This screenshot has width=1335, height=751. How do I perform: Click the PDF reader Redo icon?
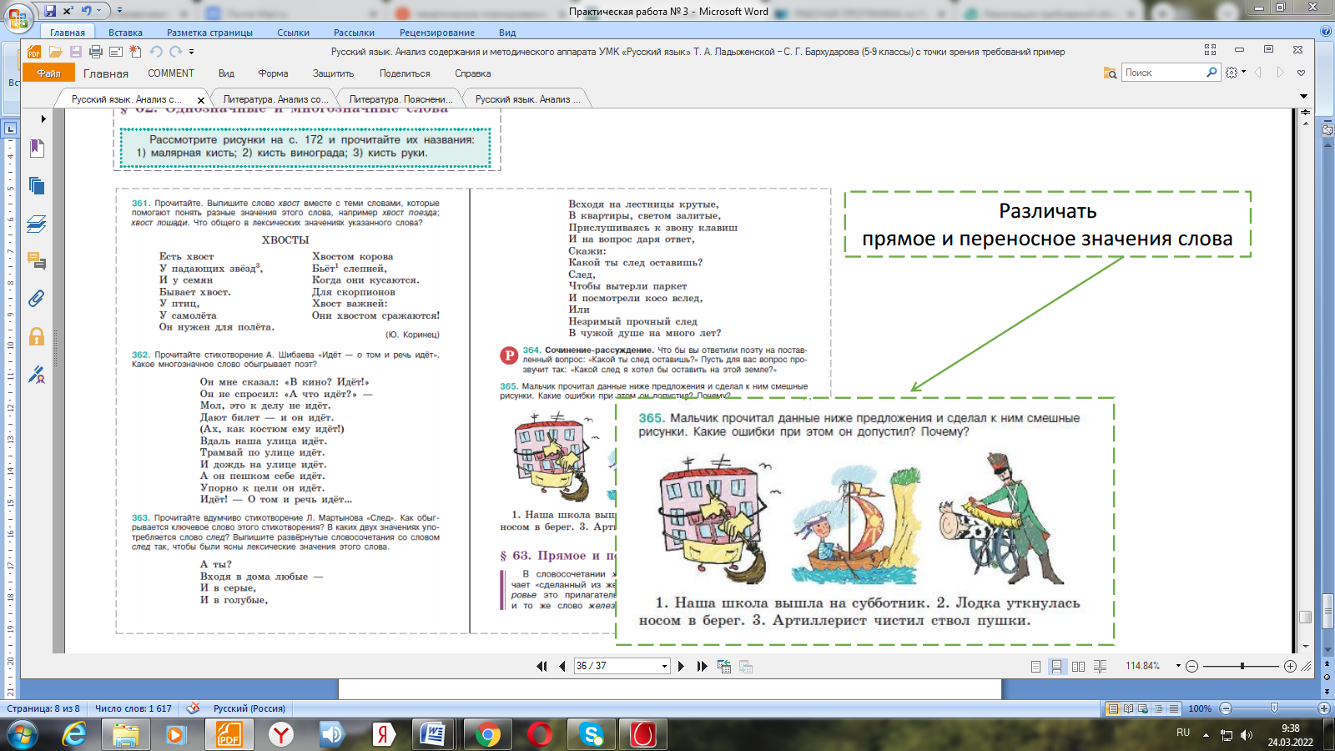pyautogui.click(x=176, y=52)
